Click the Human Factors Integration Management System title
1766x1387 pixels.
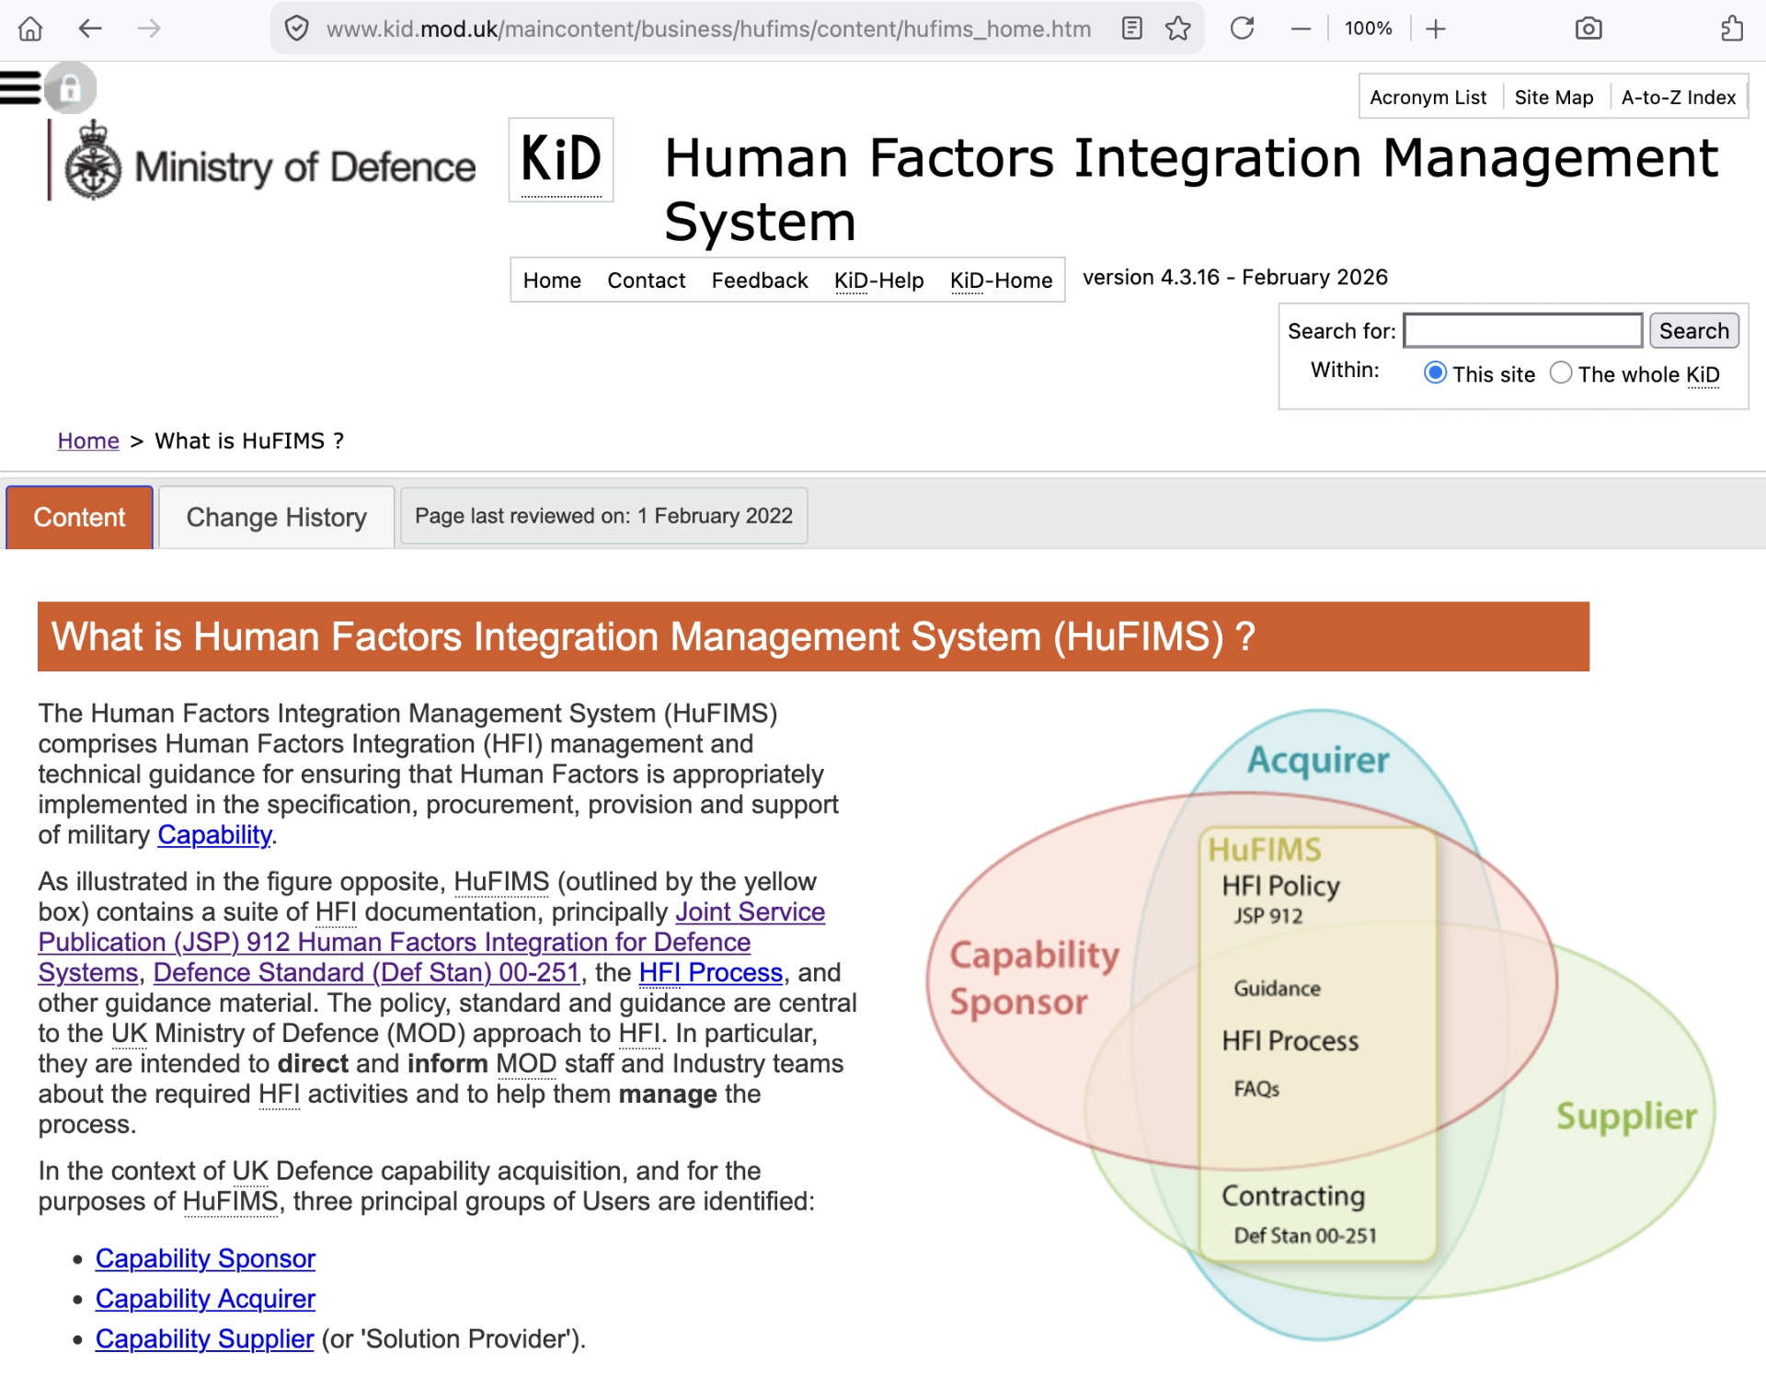1190,189
